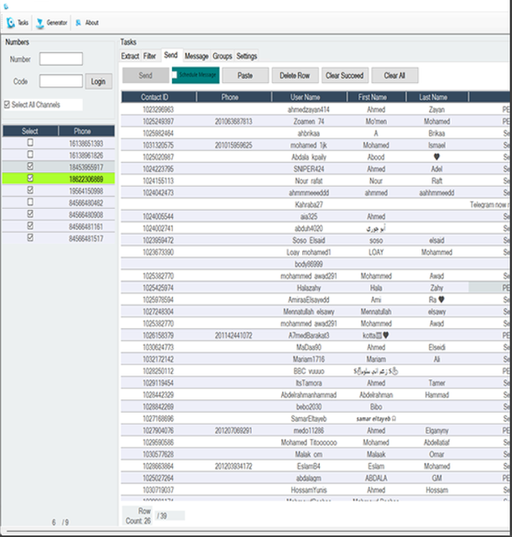Click the Delete Row button
The height and width of the screenshot is (537, 512).
click(x=295, y=76)
